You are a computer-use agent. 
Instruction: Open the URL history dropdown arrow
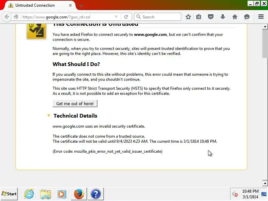click(x=116, y=17)
